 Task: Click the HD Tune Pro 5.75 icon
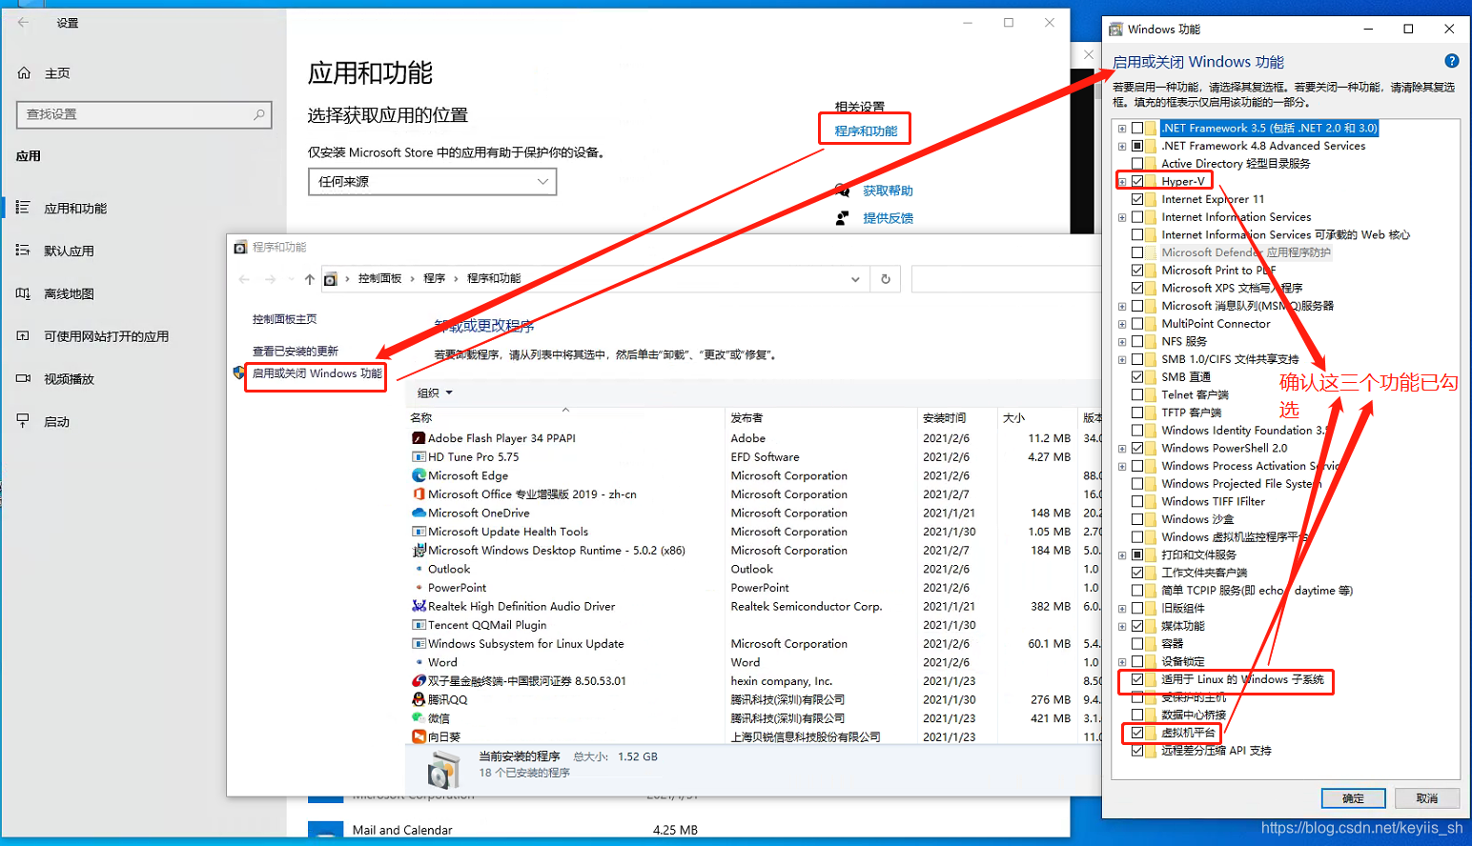pos(419,457)
